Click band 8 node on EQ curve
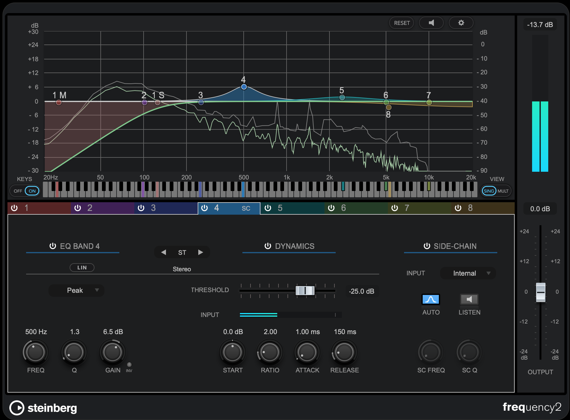This screenshot has width=570, height=420. 389,108
